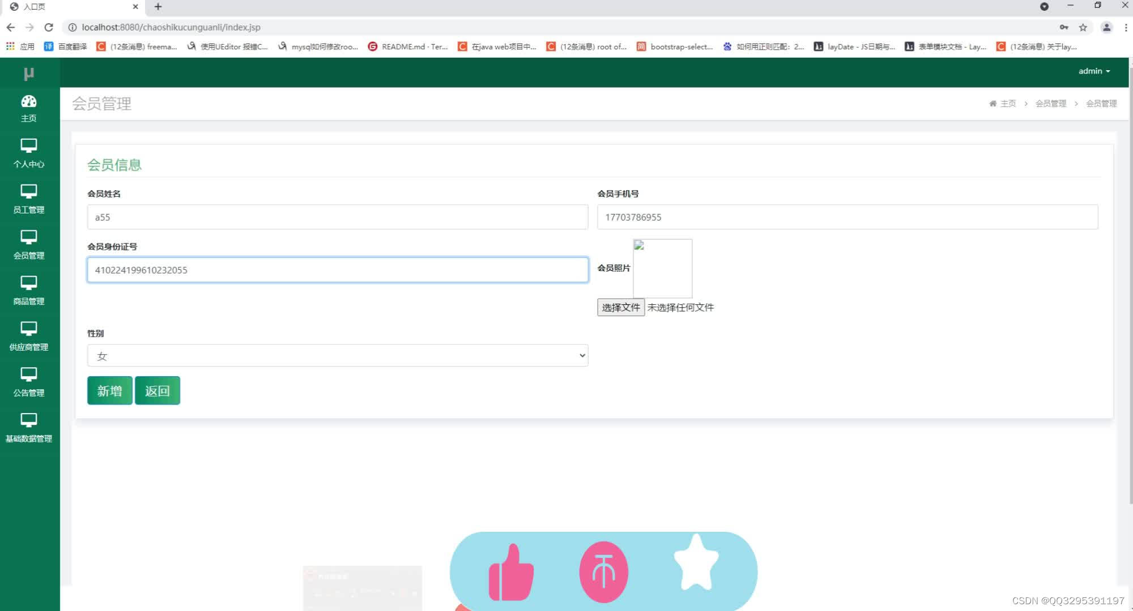1133x611 pixels.
Task: Open bootstrap-select bookmark
Action: [675, 46]
